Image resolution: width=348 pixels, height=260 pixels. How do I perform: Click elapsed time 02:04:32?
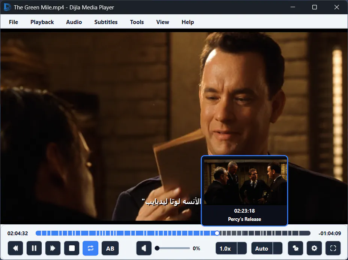(x=18, y=233)
